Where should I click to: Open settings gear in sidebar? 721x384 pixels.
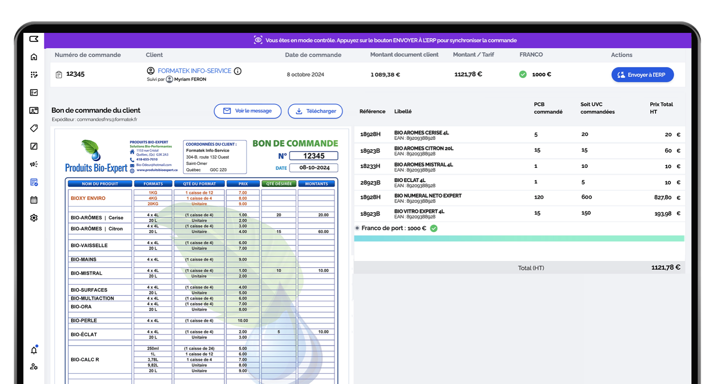tap(34, 218)
